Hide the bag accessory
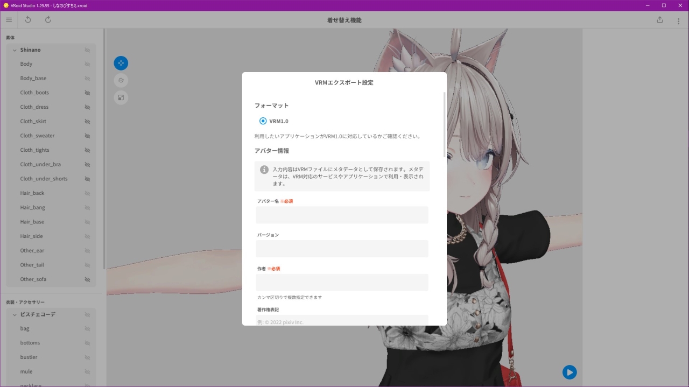The image size is (689, 387). click(x=87, y=328)
